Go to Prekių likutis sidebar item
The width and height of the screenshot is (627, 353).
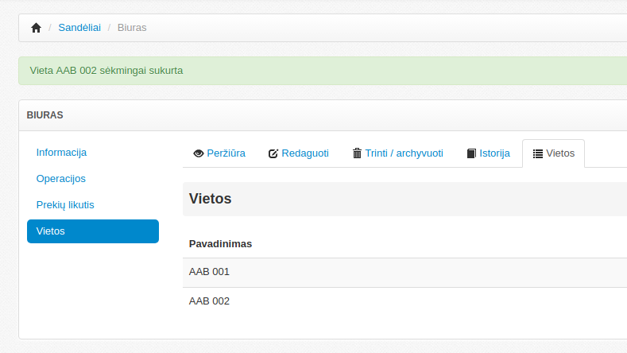click(x=65, y=205)
